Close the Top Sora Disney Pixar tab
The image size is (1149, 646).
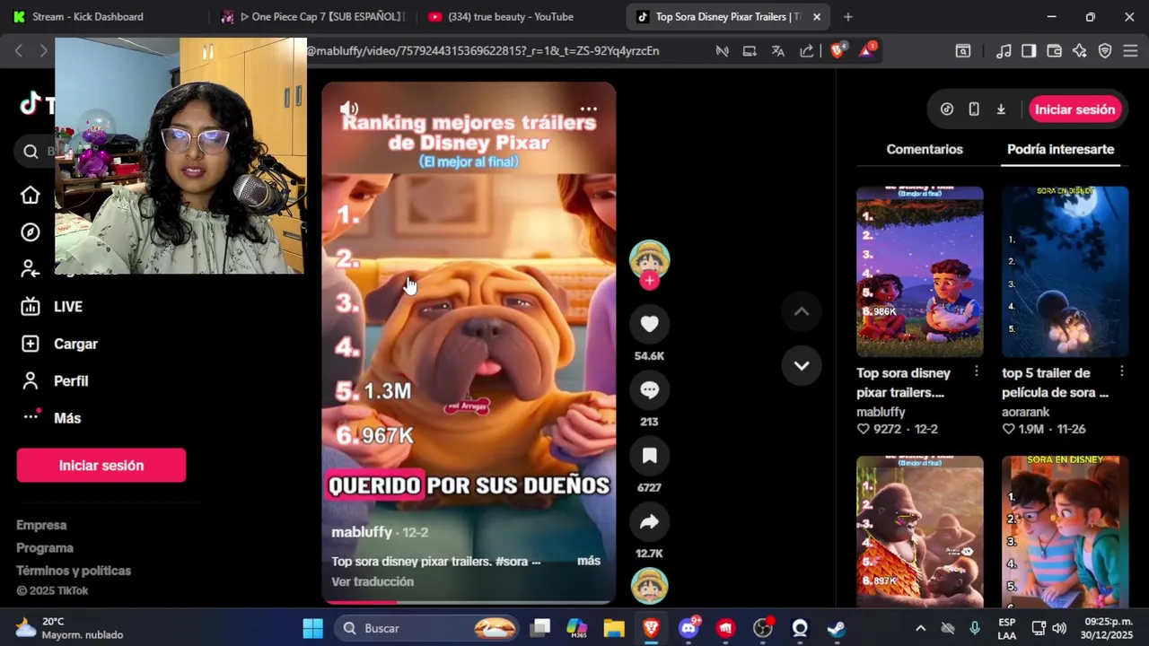(x=816, y=16)
